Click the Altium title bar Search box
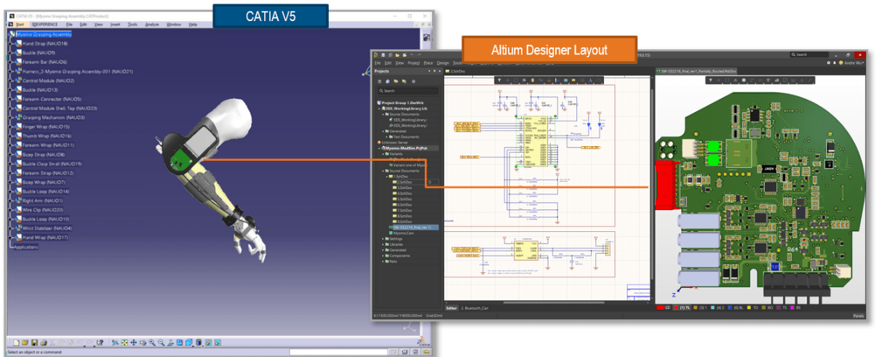This screenshot has width=882, height=357. point(810,55)
